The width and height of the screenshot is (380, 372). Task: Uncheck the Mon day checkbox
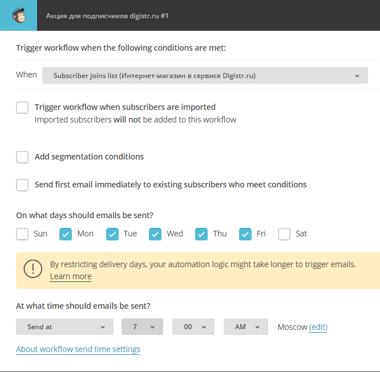[66, 234]
